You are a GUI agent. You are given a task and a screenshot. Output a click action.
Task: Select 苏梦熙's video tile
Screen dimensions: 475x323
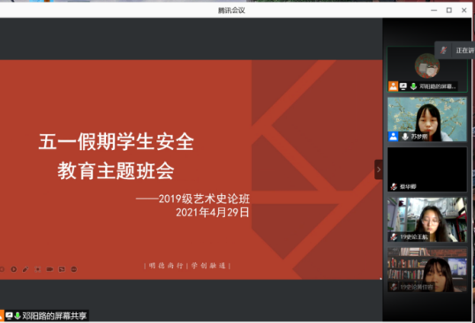[426, 119]
